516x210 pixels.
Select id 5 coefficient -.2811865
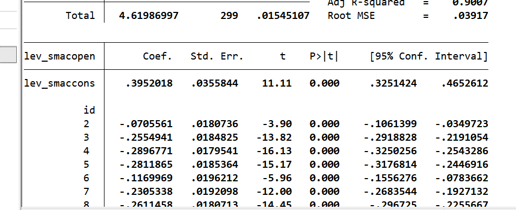[x=146, y=164]
